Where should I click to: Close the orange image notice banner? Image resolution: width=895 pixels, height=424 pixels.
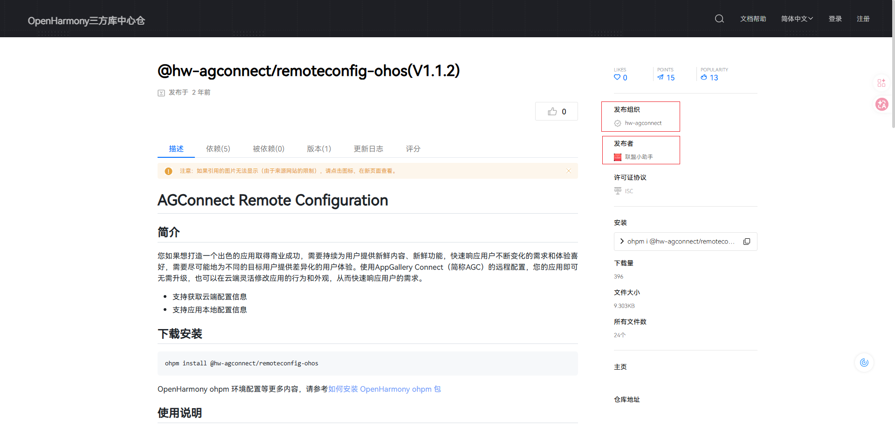[x=569, y=171]
